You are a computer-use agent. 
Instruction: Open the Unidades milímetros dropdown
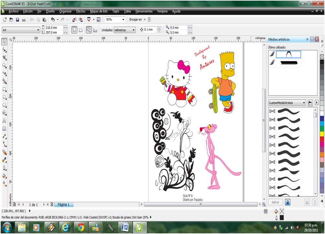coord(134,30)
